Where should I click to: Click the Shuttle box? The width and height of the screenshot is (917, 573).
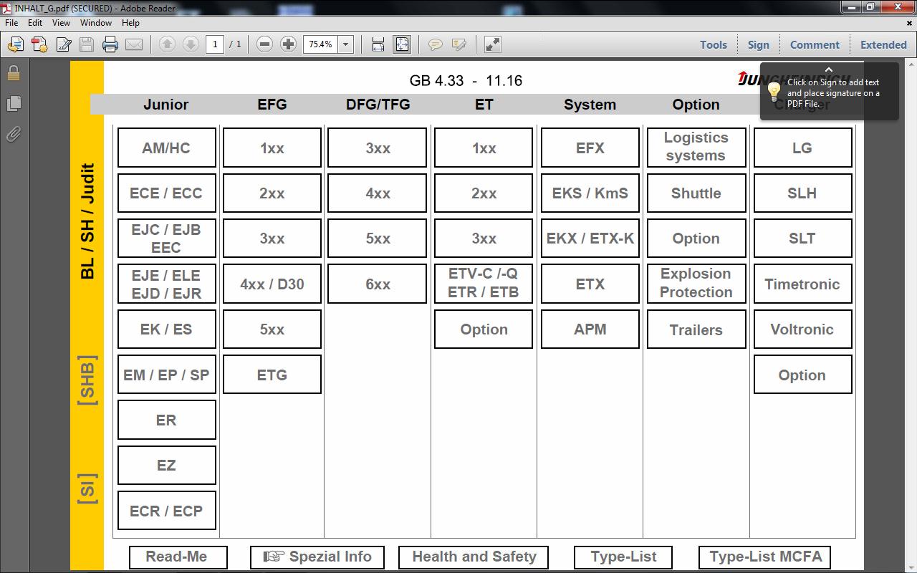click(696, 193)
